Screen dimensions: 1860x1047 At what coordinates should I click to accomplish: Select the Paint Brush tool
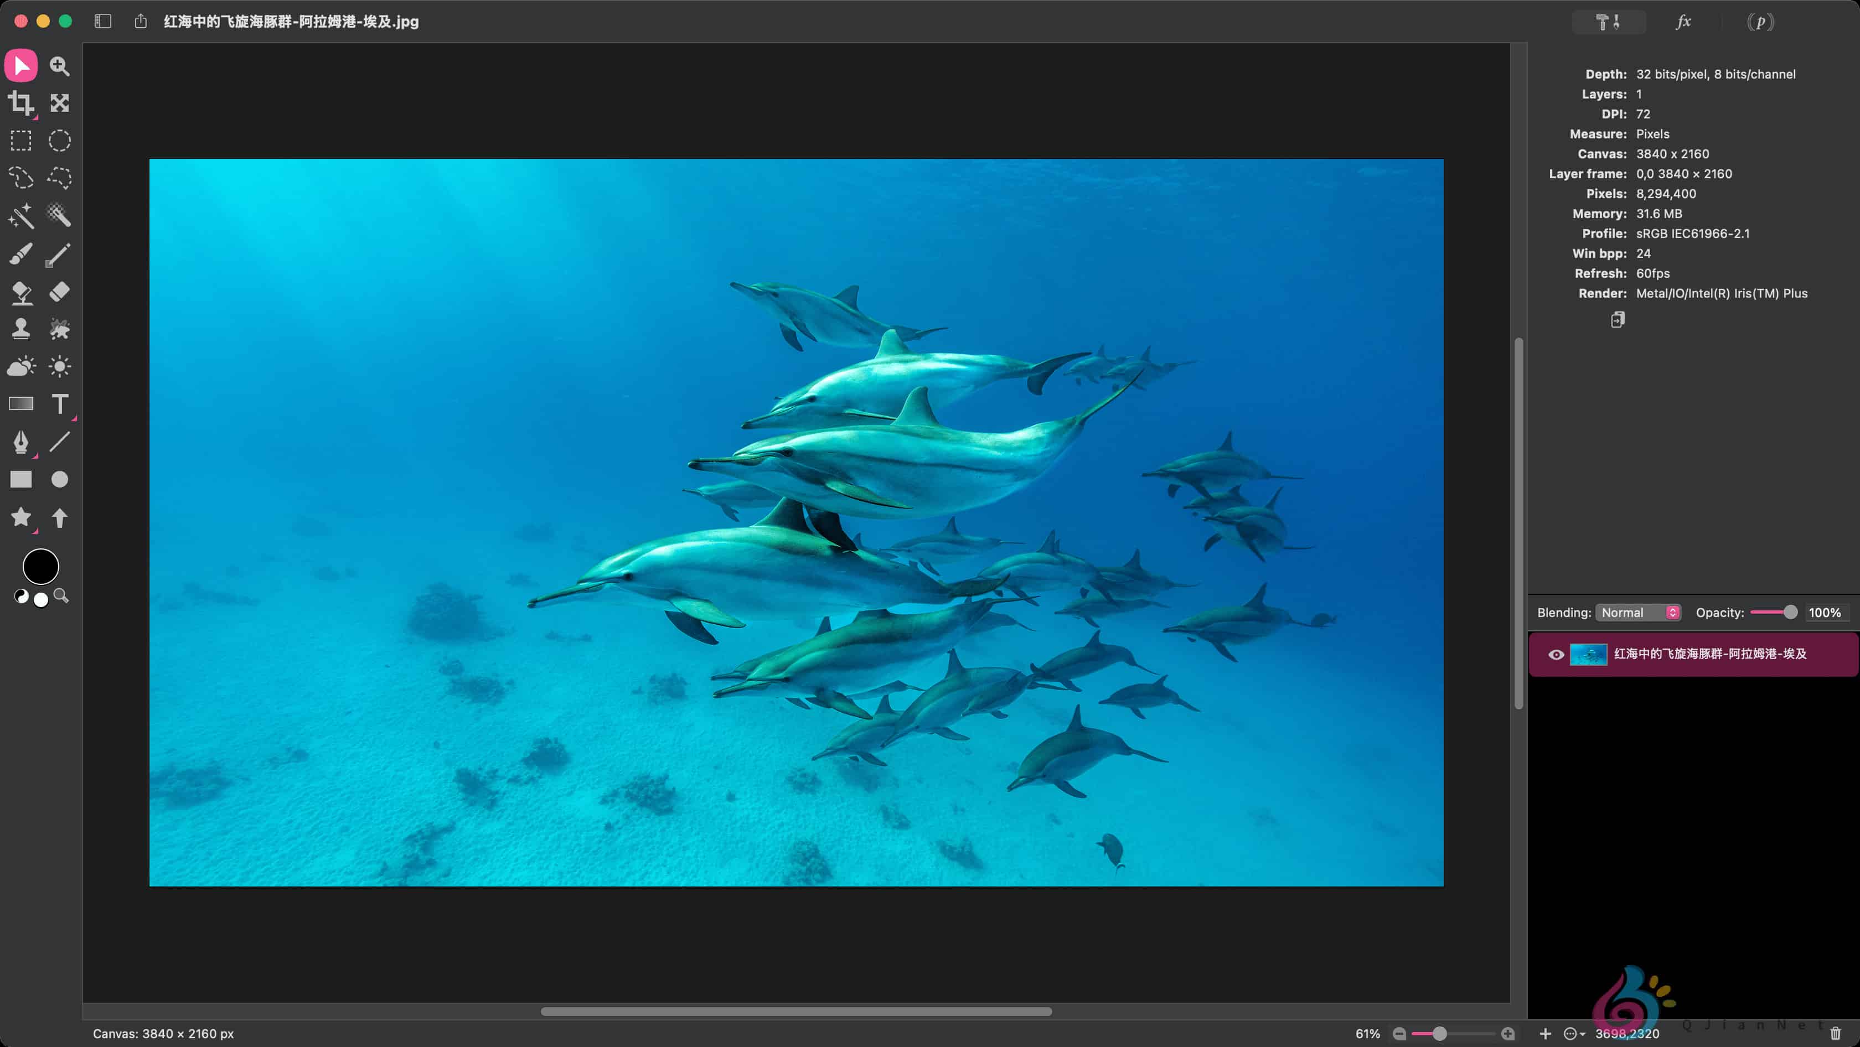point(20,254)
